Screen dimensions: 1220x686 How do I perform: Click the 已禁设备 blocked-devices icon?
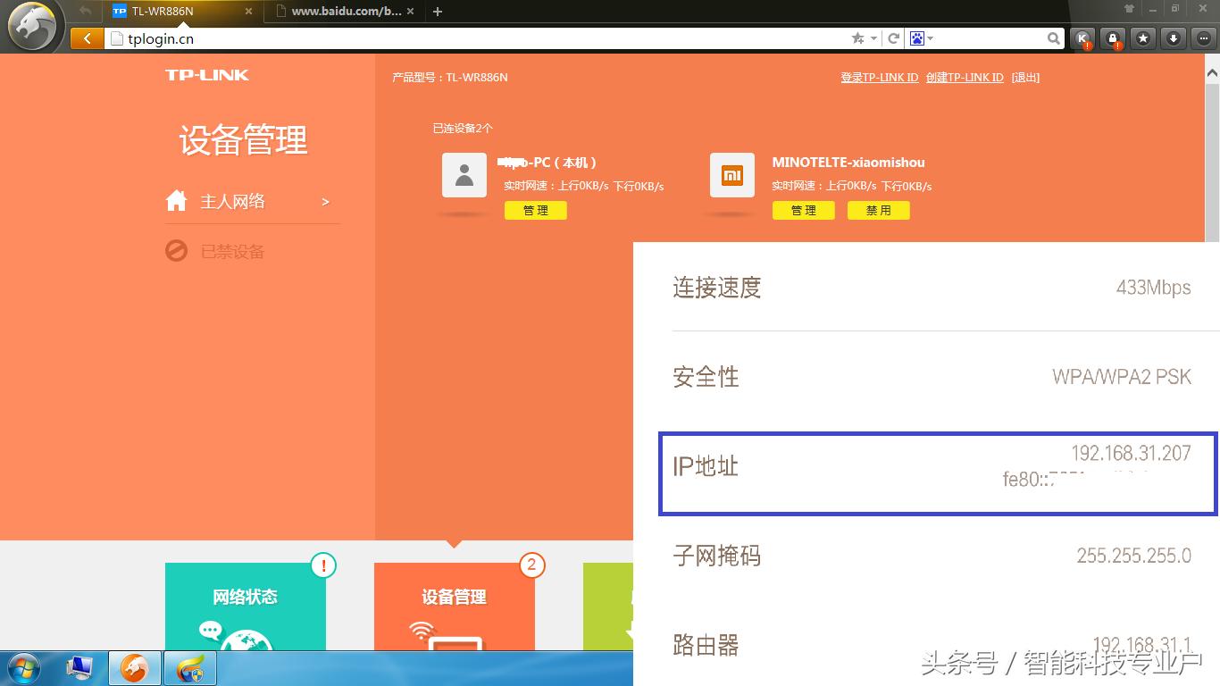(176, 250)
